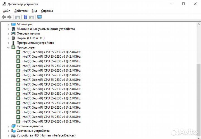Select the Системные устройства label
This screenshot has width=201, height=139.
pyautogui.click(x=33, y=131)
